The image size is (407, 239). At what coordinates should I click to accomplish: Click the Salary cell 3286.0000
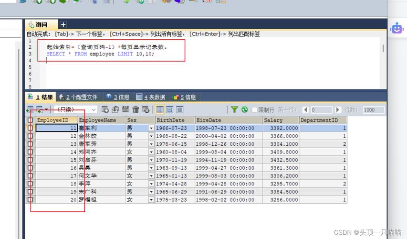click(x=281, y=200)
